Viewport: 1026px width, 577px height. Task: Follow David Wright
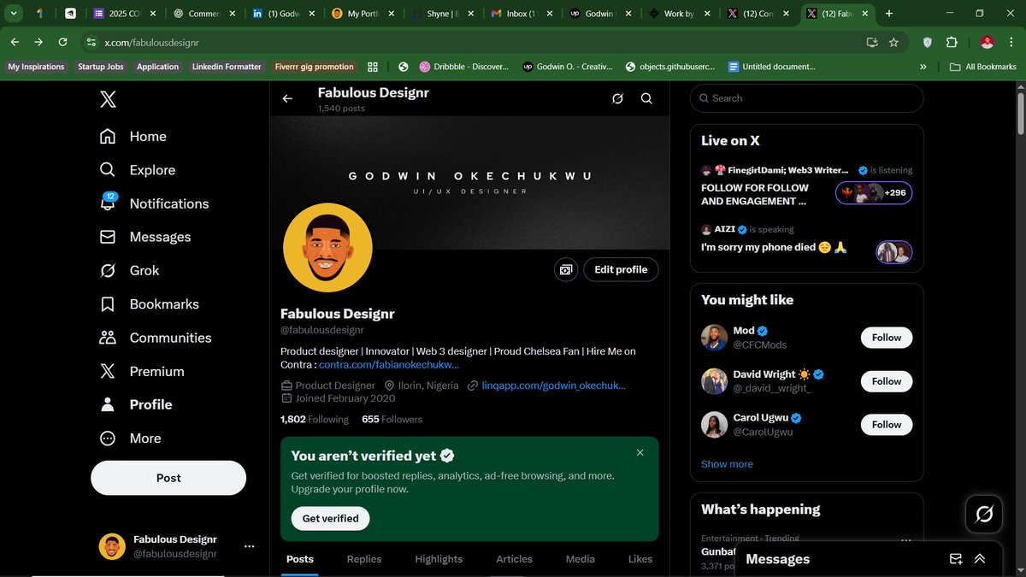click(x=887, y=381)
